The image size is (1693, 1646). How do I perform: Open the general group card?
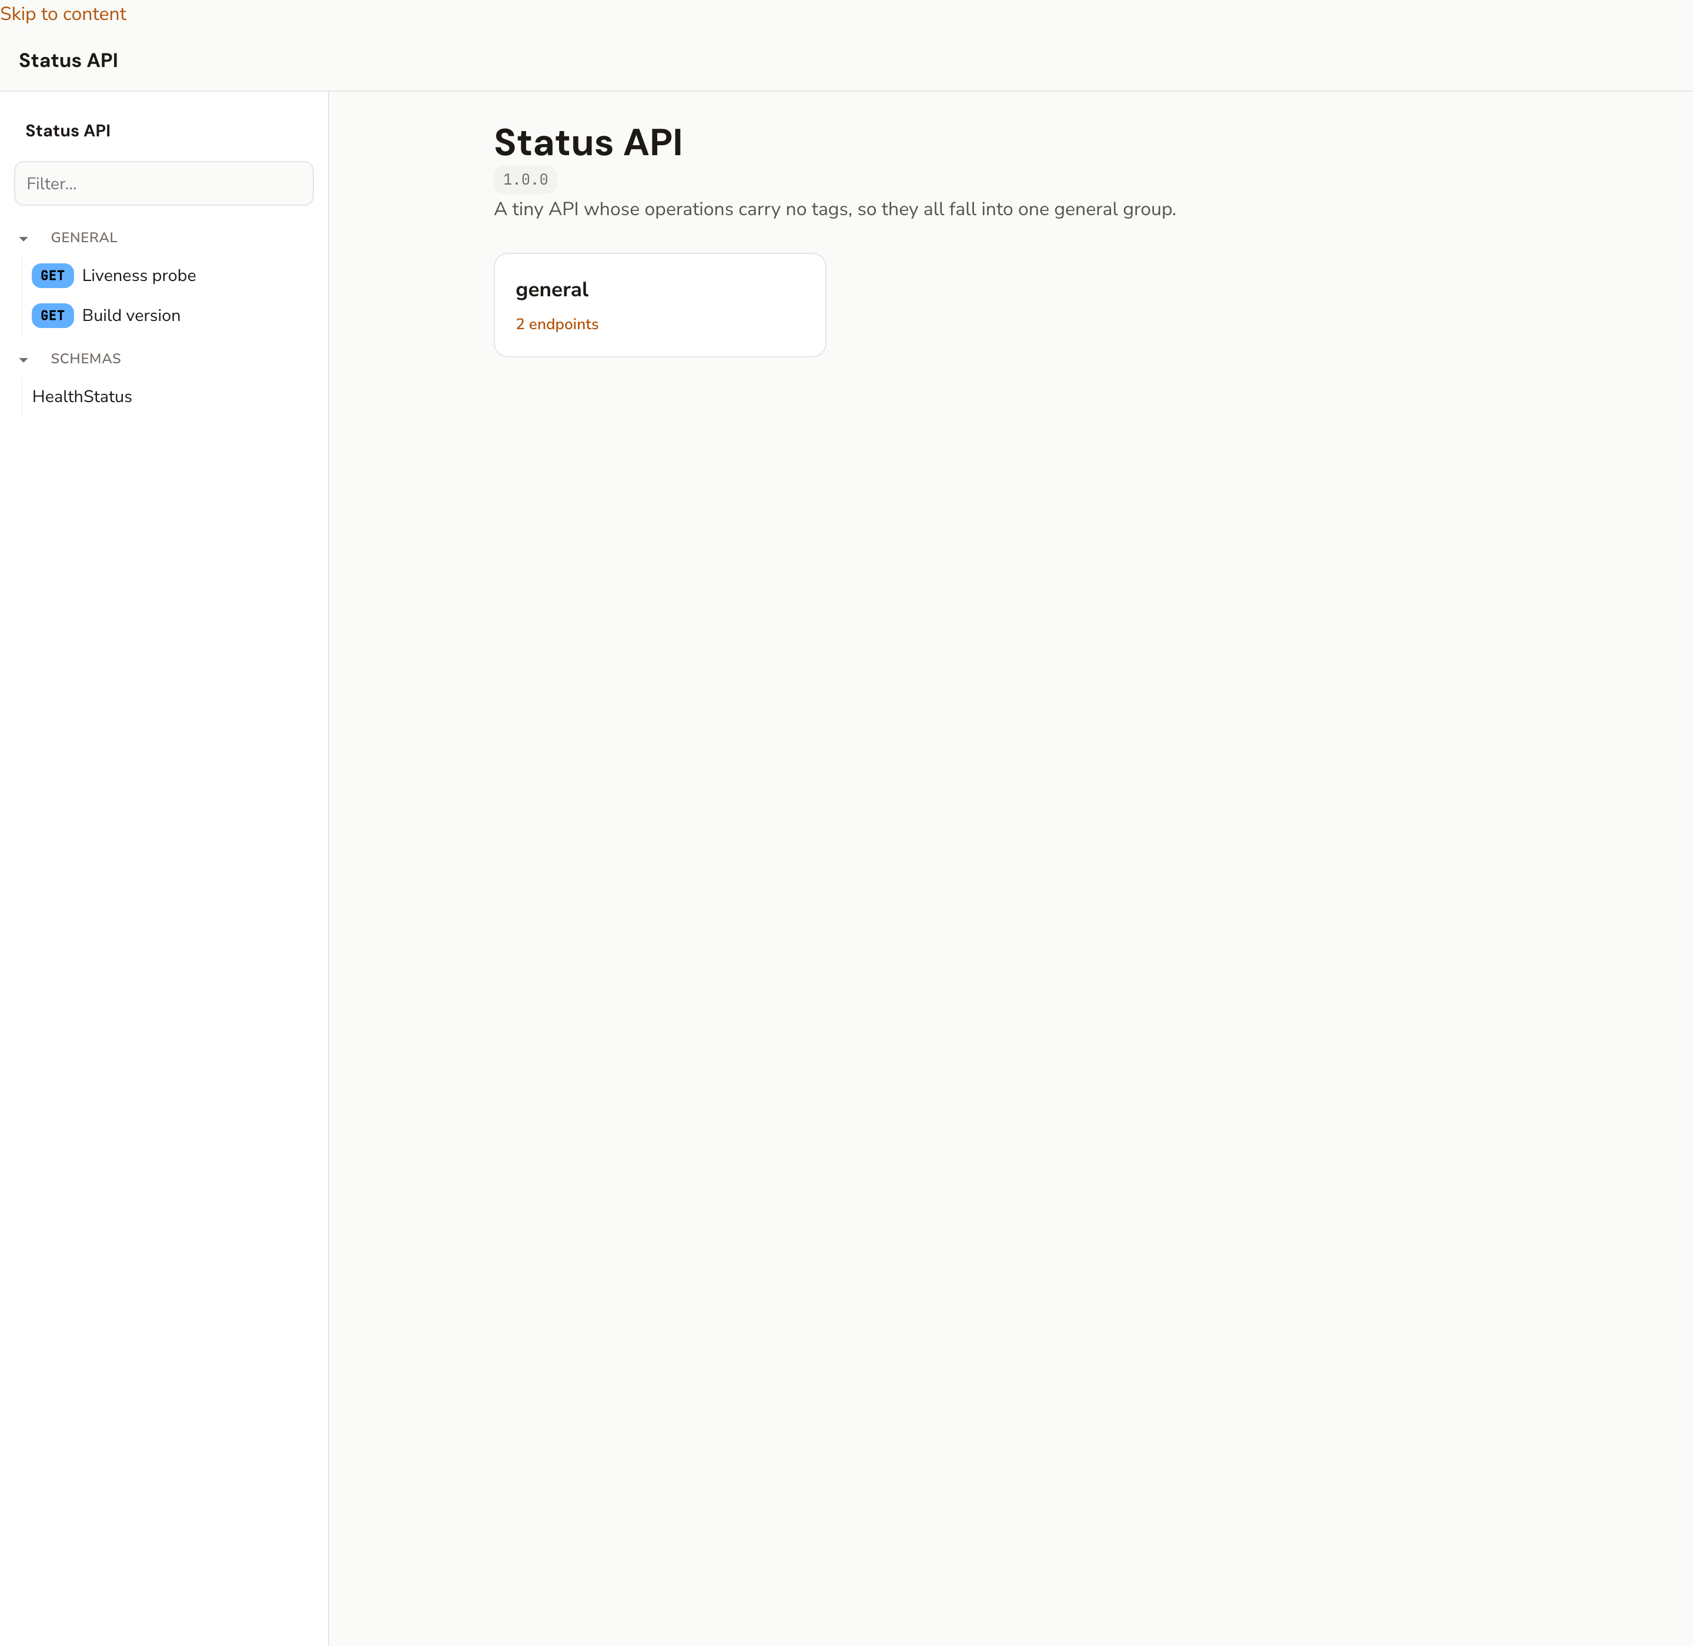pos(660,305)
